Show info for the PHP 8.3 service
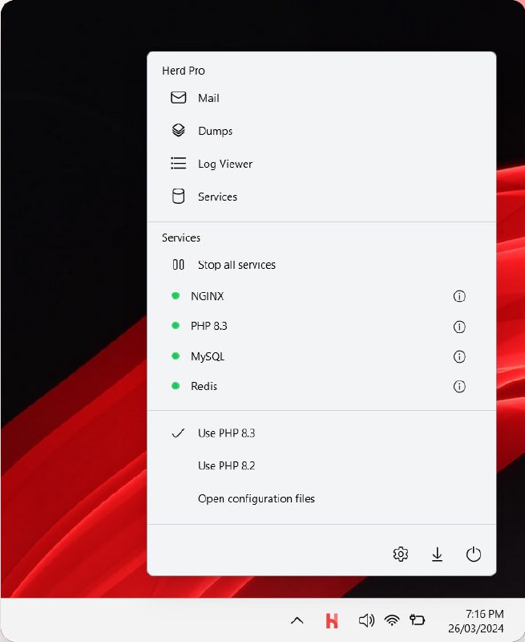525x642 pixels. (x=459, y=327)
